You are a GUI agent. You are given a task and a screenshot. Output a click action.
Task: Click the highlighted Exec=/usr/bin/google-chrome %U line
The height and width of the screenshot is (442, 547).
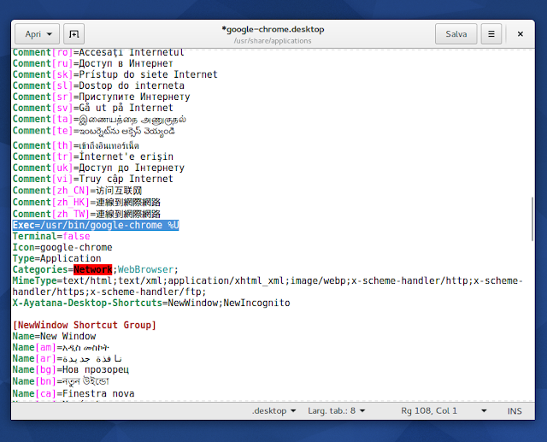pyautogui.click(x=96, y=225)
